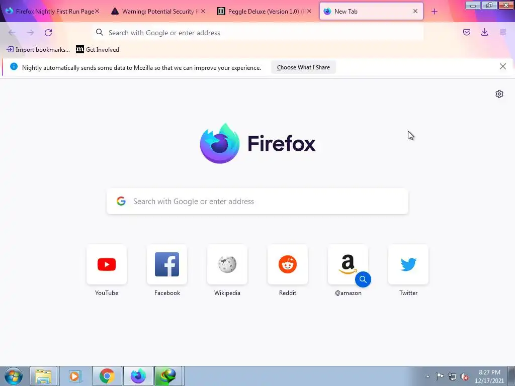This screenshot has height=386, width=515.
Task: Select the New Tab tab
Action: tap(371, 12)
